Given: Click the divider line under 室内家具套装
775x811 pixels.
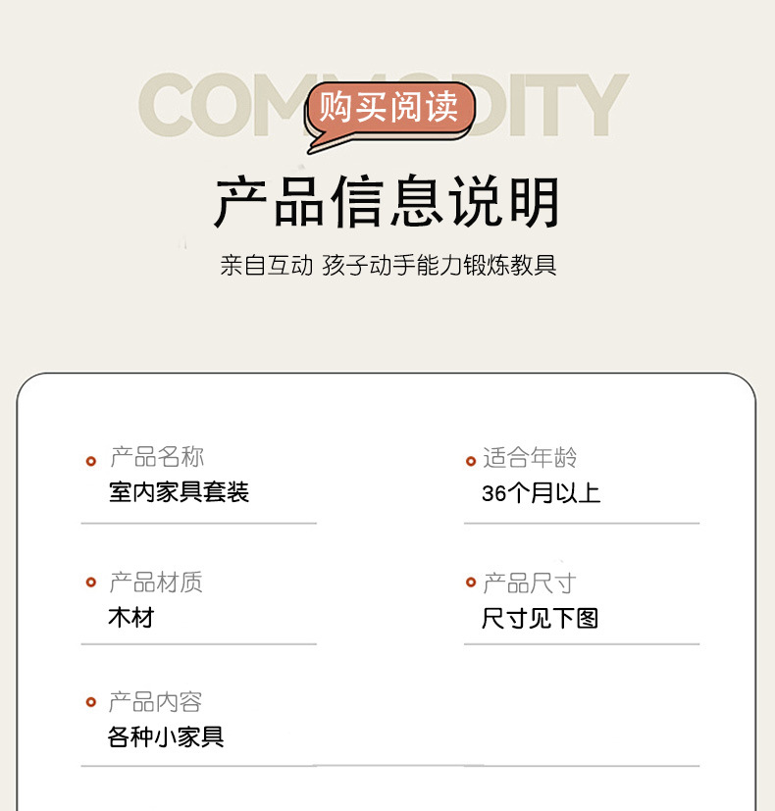Looking at the screenshot, I should pos(199,524).
